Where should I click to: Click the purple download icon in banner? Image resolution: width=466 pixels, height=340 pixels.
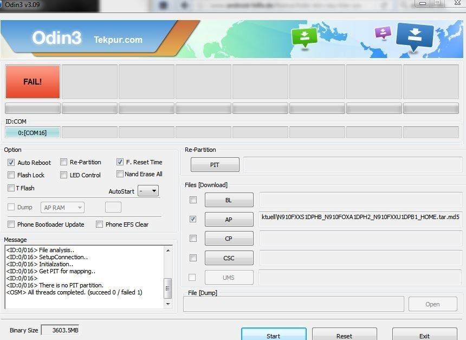pyautogui.click(x=383, y=33)
